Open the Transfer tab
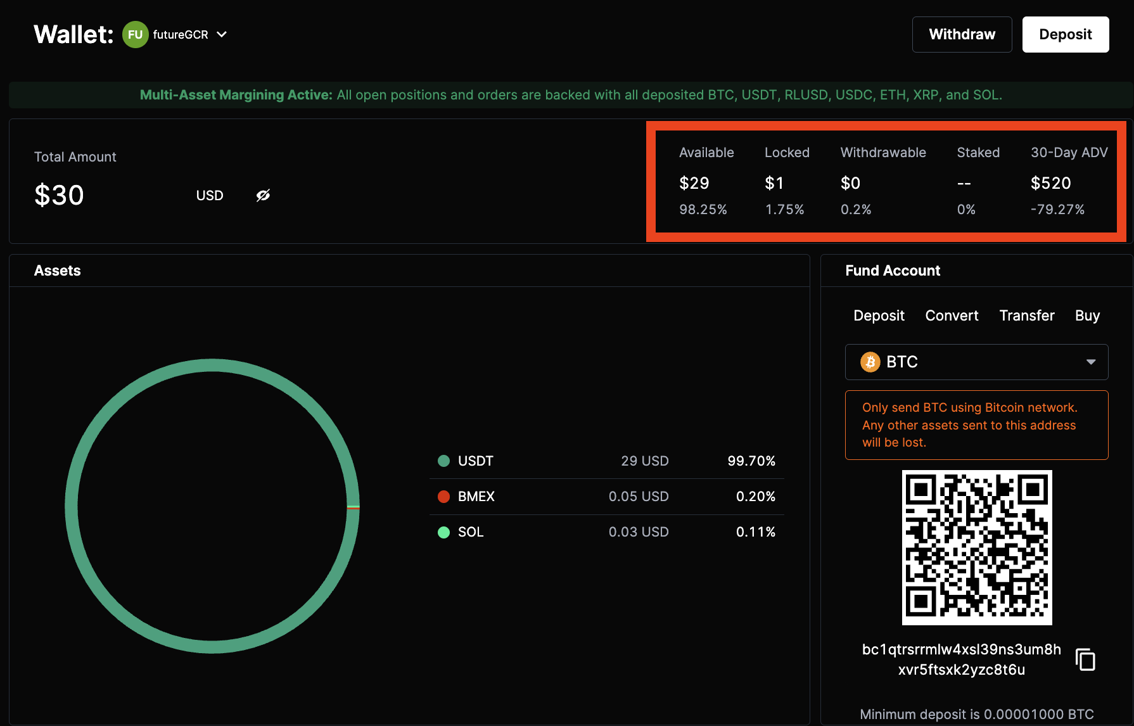This screenshot has height=726, width=1134. pos(1026,315)
